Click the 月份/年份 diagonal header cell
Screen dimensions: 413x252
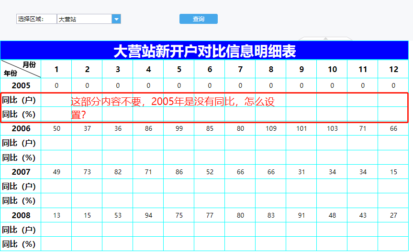click(21, 69)
